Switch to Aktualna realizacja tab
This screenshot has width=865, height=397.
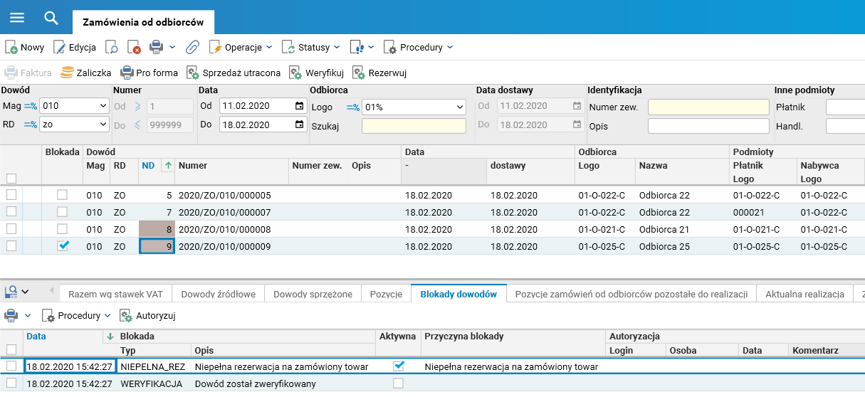pos(804,294)
